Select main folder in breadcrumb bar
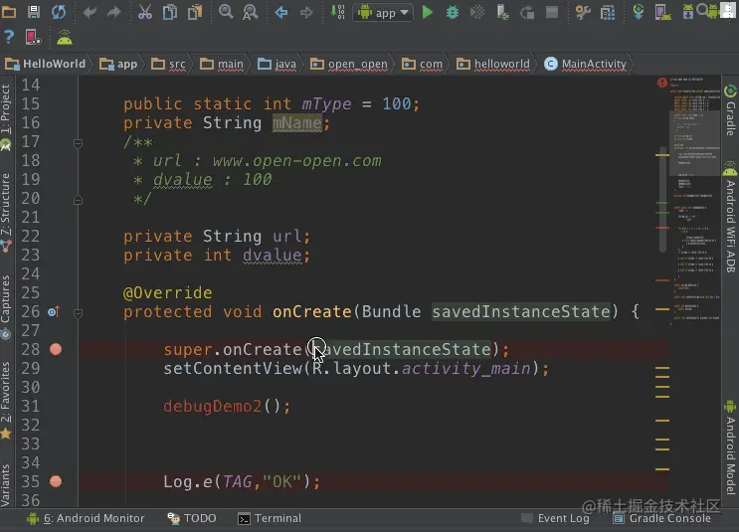Image resolution: width=739 pixels, height=532 pixels. [x=222, y=64]
